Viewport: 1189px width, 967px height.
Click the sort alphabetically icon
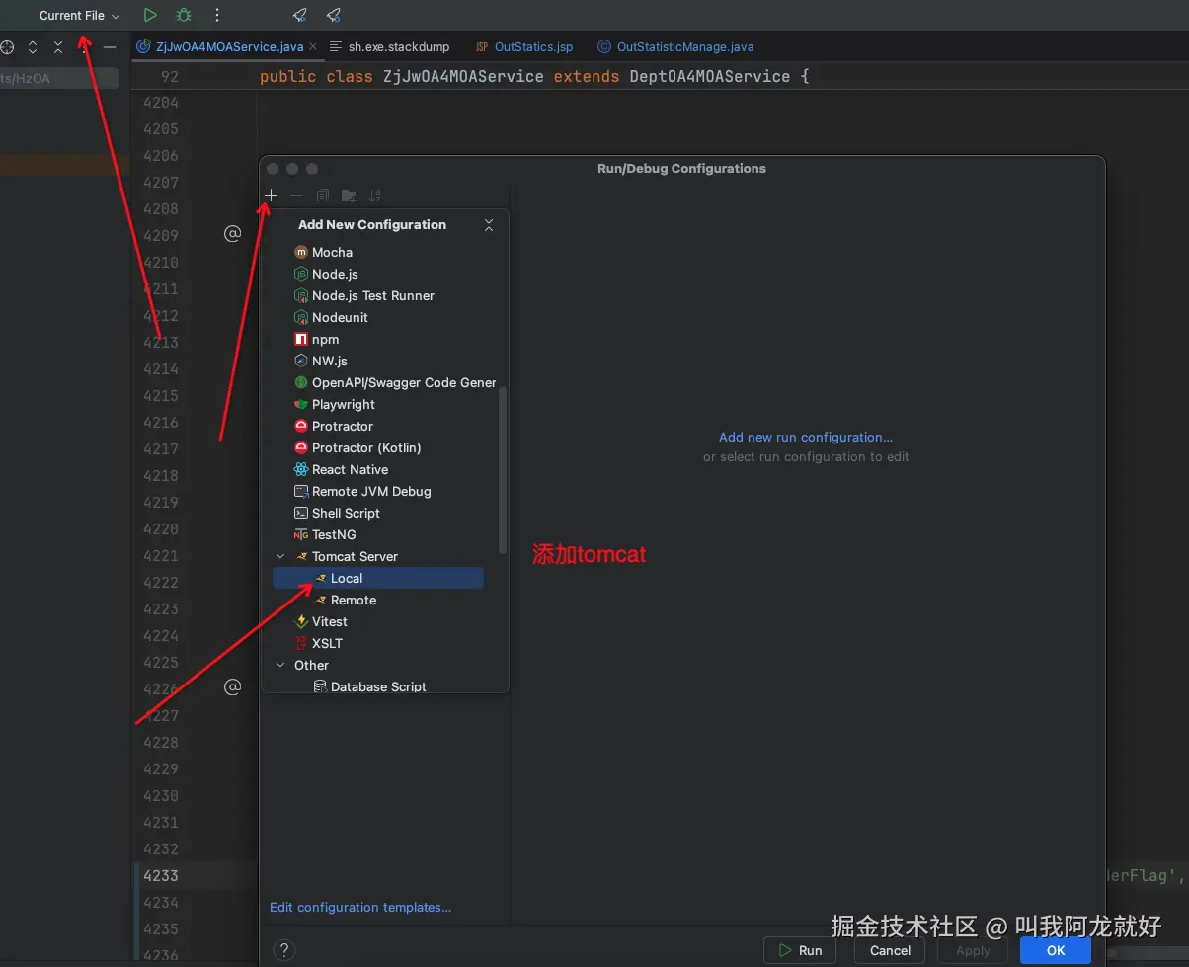click(374, 196)
